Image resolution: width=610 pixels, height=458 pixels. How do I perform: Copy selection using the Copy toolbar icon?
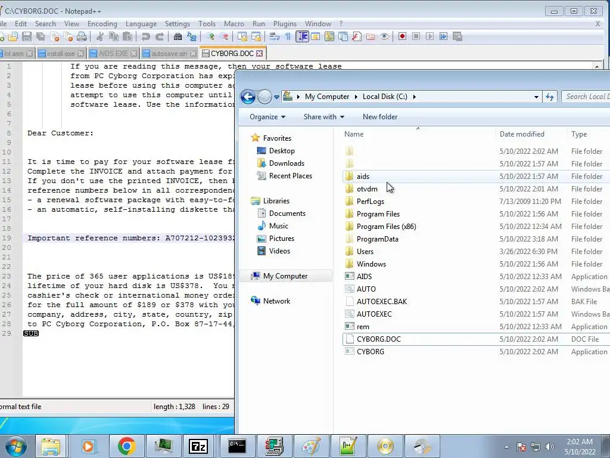pos(114,36)
